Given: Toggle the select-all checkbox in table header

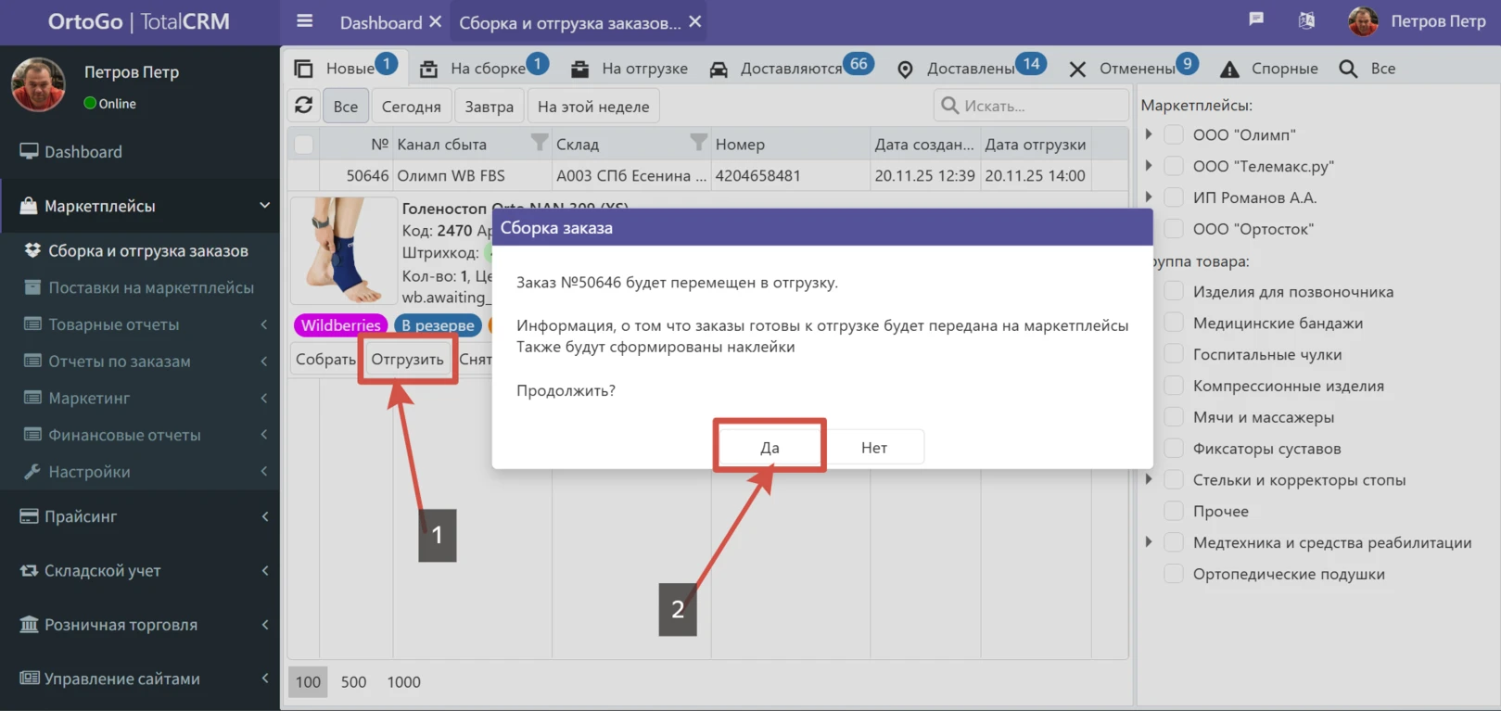Looking at the screenshot, I should pos(303,144).
